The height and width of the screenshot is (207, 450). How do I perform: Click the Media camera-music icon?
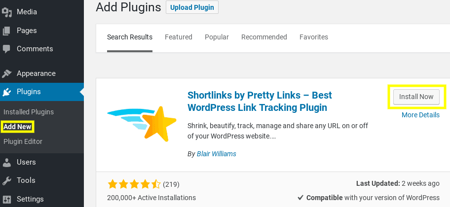(6, 12)
